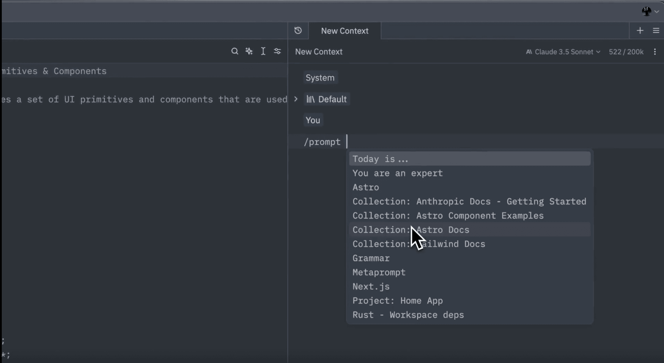Click inside the /prompt input field

click(x=372, y=142)
